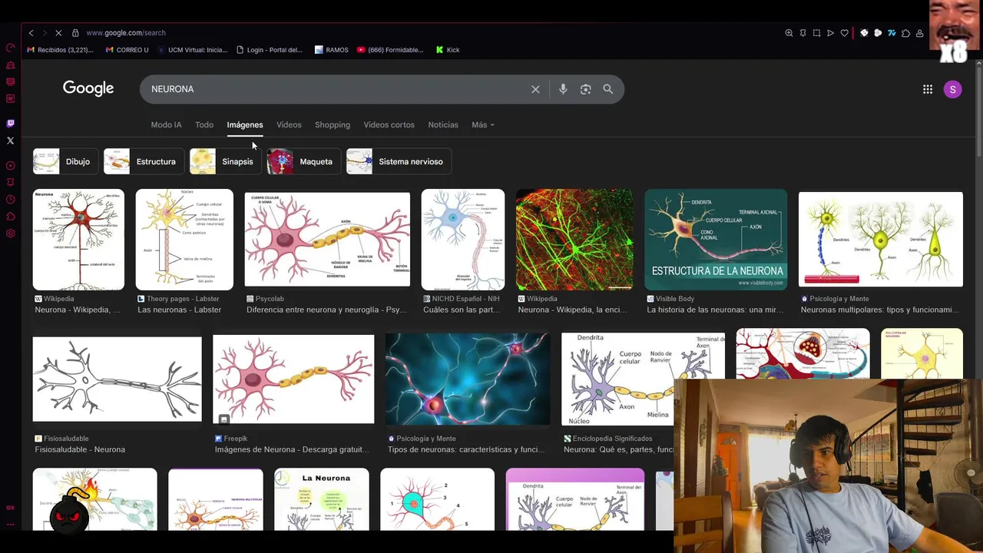Viewport: 983px width, 553px height.
Task: Click the pinboard pin icon in the toolbar
Action: 803,33
